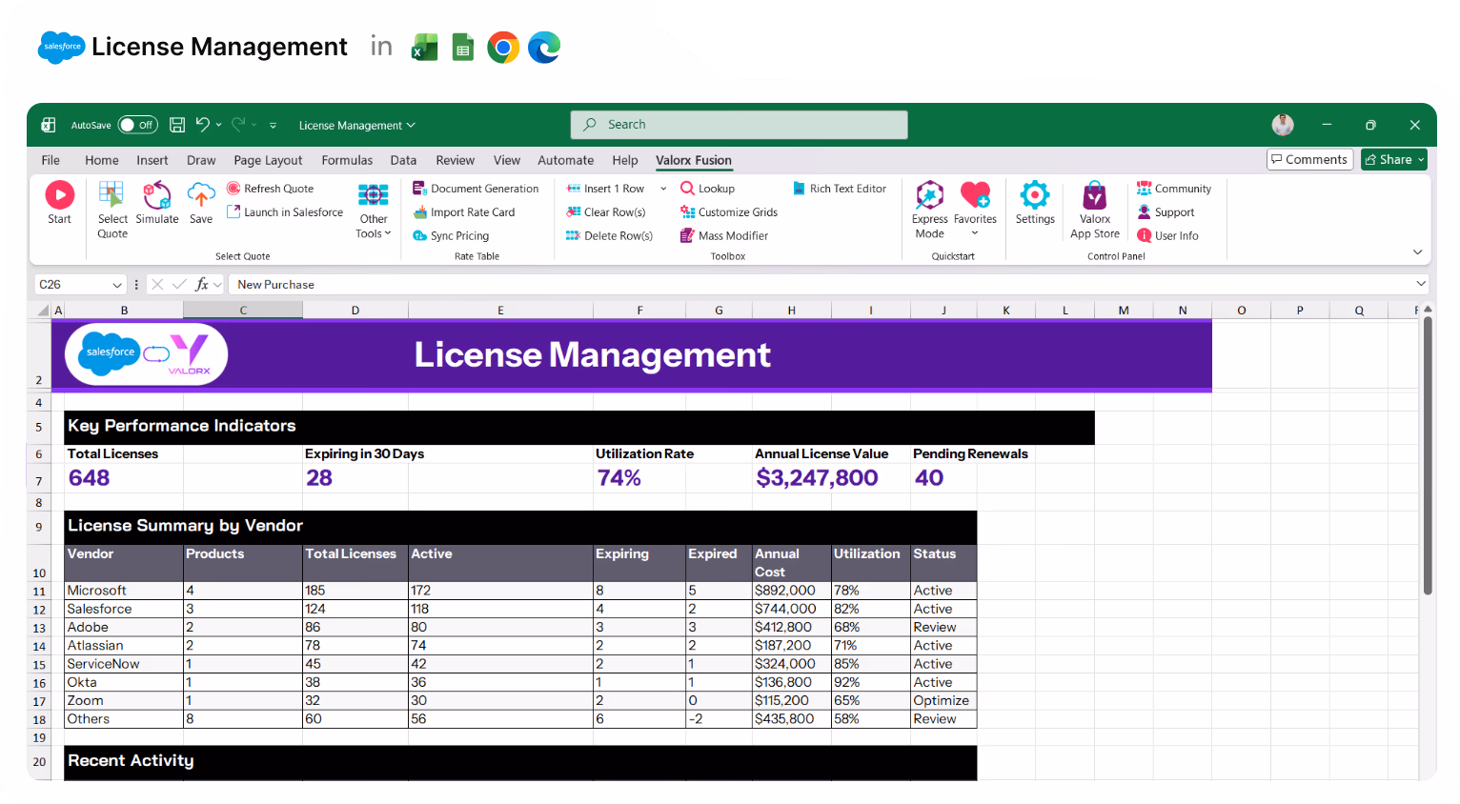Enable Express Mode

point(929,202)
